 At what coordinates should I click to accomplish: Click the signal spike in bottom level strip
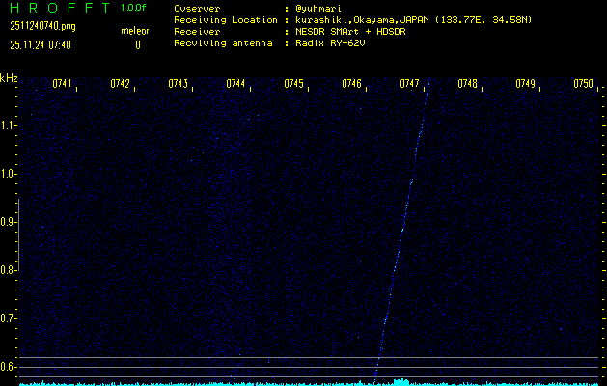tap(403, 382)
